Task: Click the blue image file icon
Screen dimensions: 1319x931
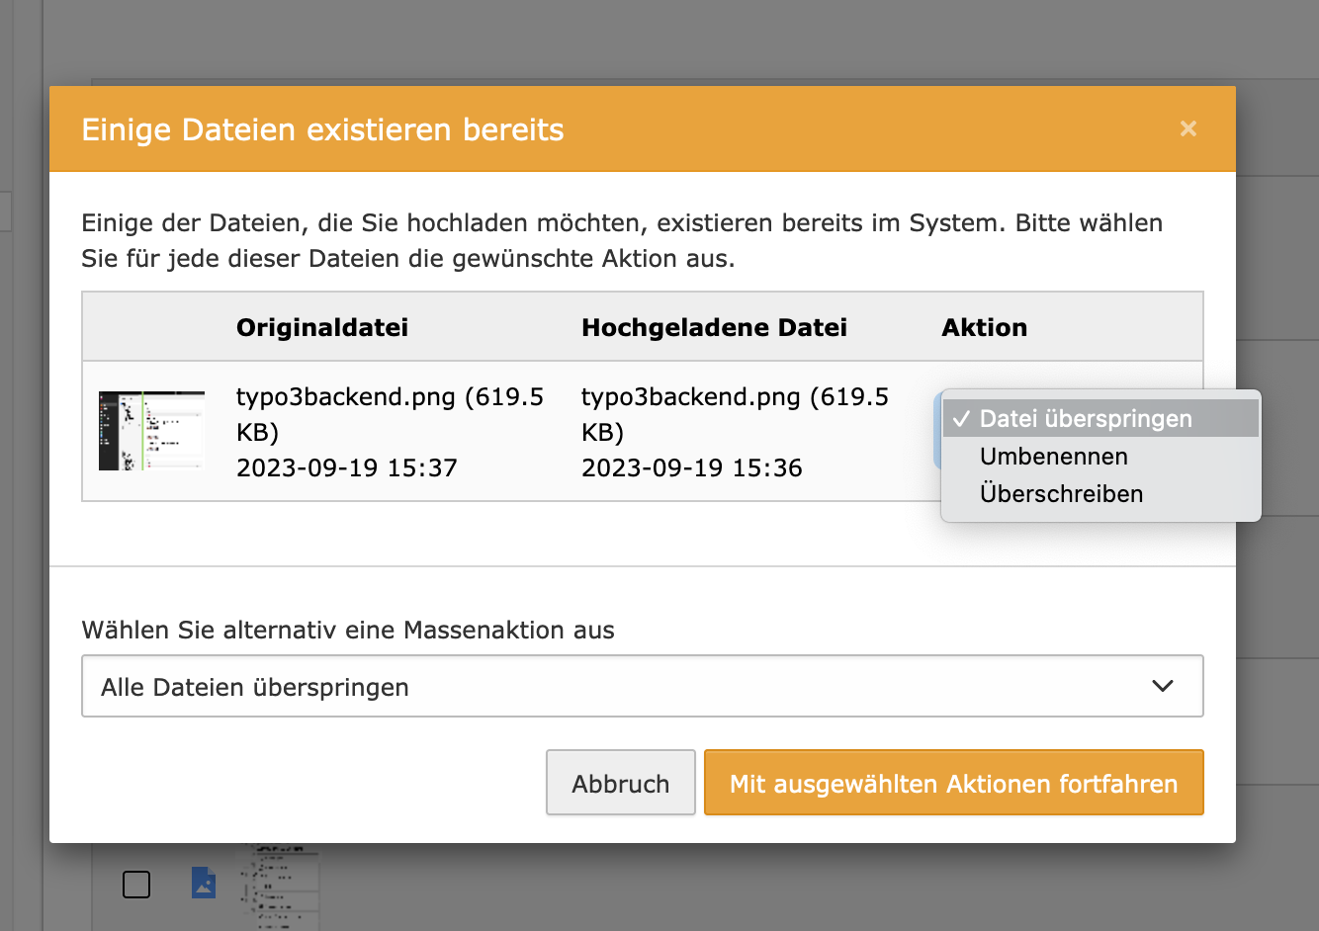Action: [x=204, y=883]
